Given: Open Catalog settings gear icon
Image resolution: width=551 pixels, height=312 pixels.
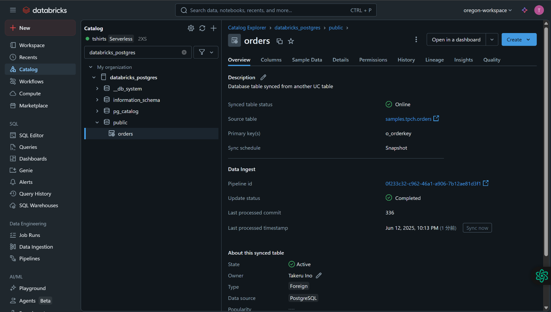Looking at the screenshot, I should (x=191, y=28).
